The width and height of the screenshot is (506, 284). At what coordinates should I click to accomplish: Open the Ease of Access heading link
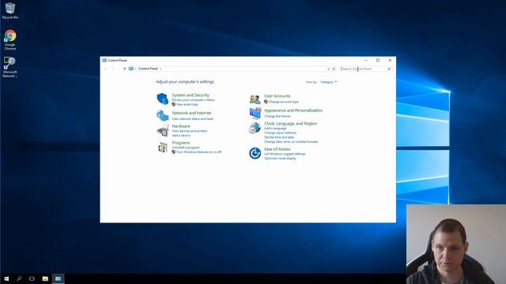[x=278, y=149]
